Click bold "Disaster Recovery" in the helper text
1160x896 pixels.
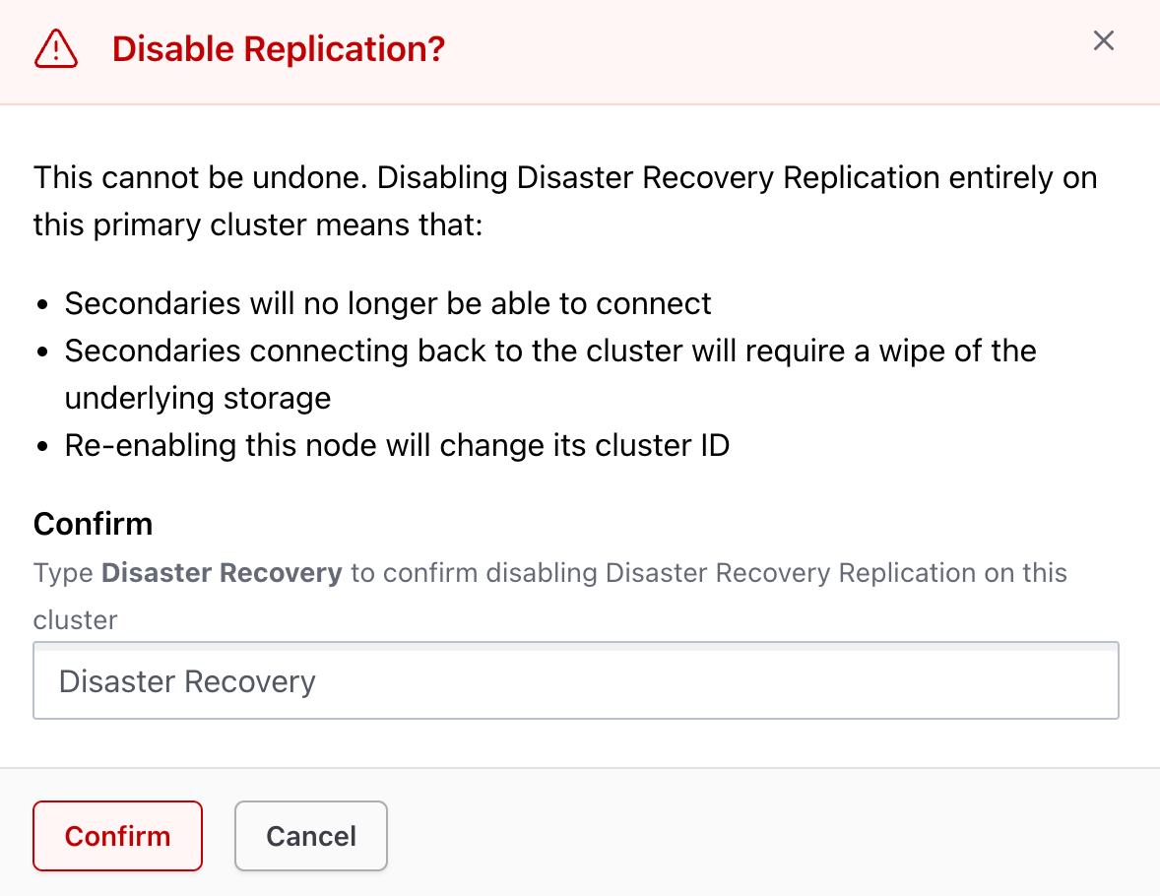point(222,573)
